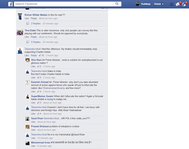
Task: Open Daanish Ahmed's profile name
Action: point(40,82)
